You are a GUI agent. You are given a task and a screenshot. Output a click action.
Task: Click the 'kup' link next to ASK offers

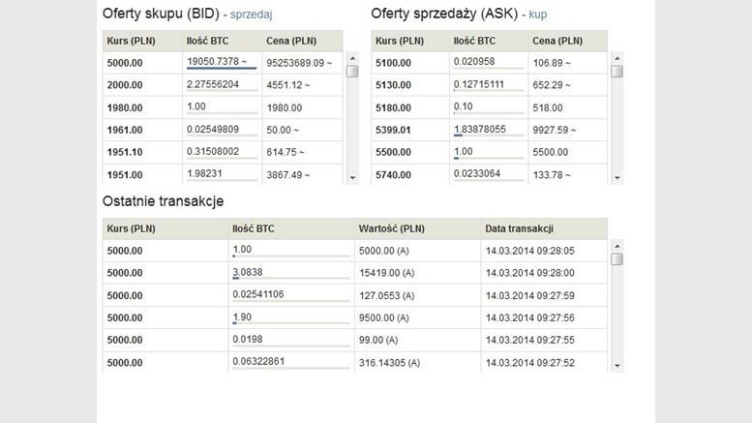[537, 15]
